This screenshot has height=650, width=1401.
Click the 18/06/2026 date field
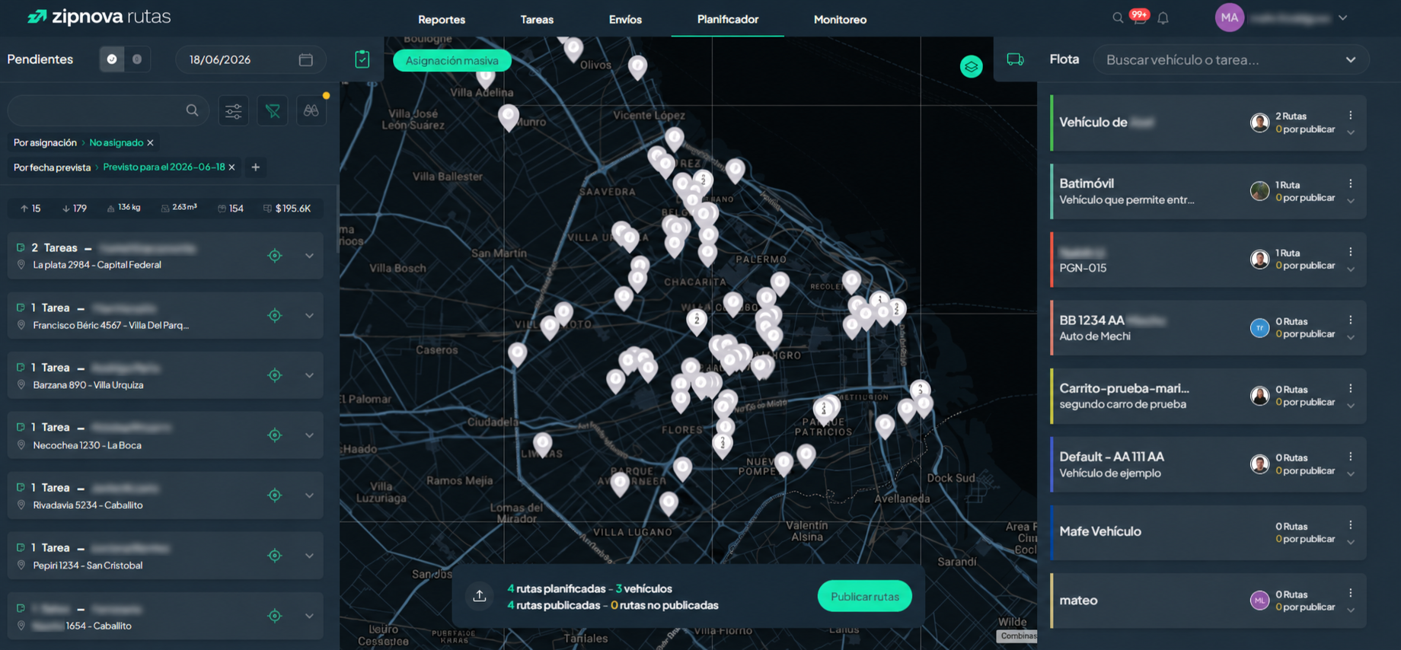pos(251,59)
